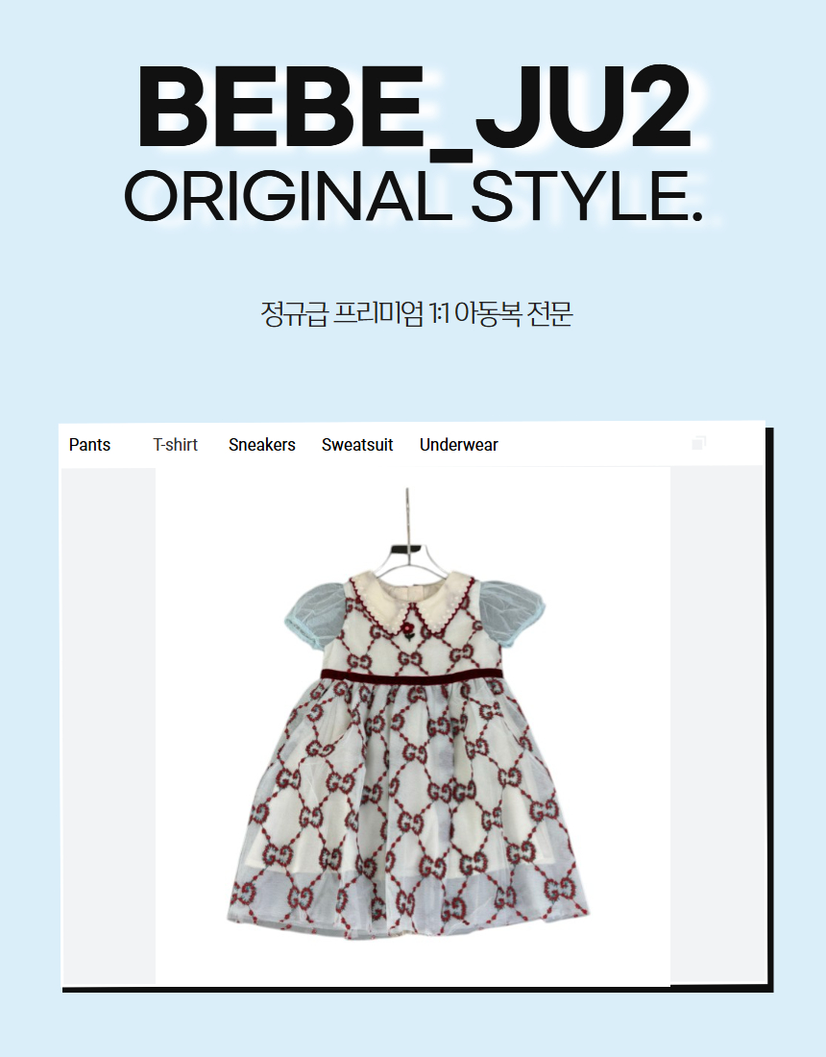
Task: Click the faint overlapping-squares copy icon
Action: (698, 443)
